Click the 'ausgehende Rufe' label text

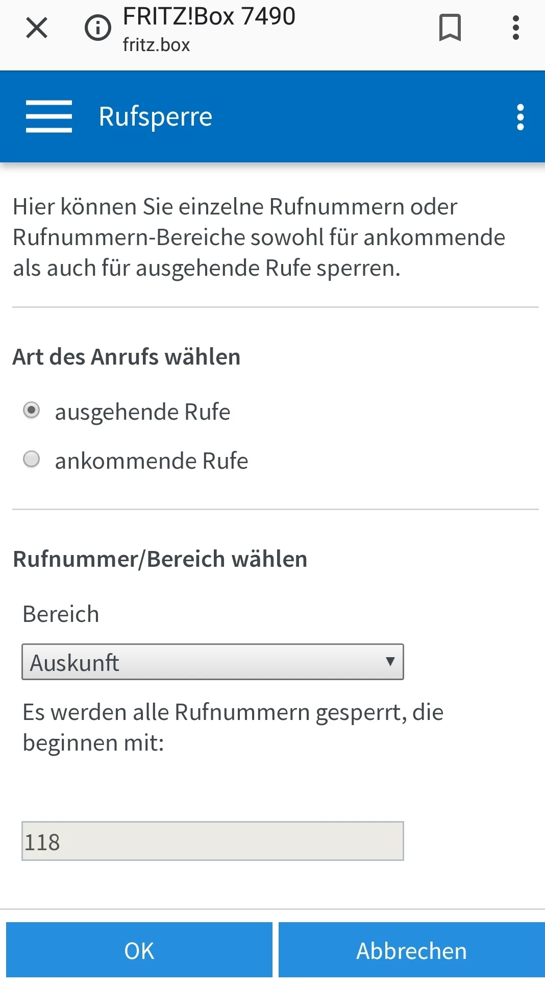[x=142, y=412]
